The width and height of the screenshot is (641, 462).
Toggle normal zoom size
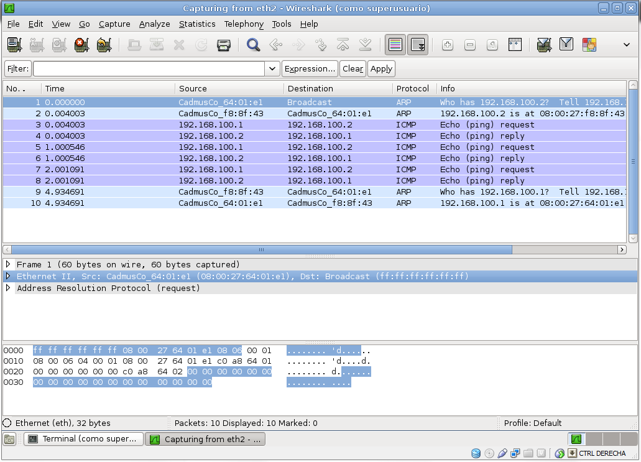pyautogui.click(x=492, y=44)
